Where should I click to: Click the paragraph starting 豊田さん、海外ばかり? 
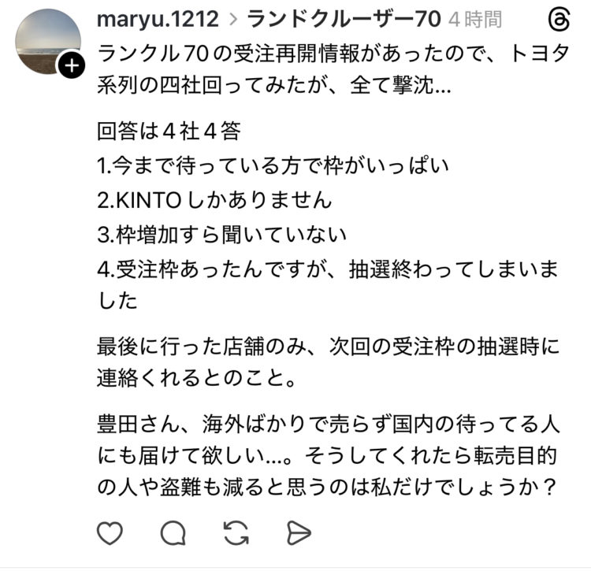coord(329,455)
